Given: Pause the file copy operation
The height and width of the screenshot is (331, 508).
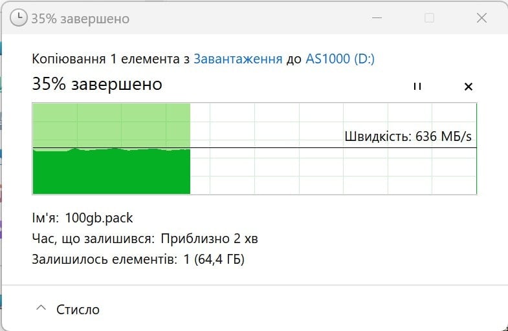Looking at the screenshot, I should click(x=417, y=87).
